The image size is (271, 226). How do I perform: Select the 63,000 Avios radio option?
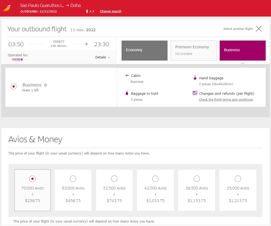(73, 179)
